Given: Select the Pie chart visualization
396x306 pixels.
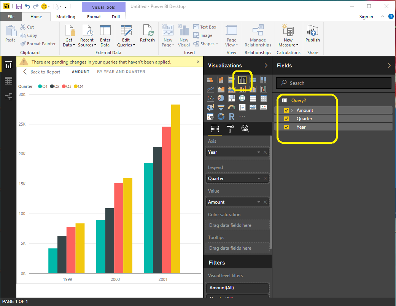Looking at the screenshot, I should coord(221,98).
